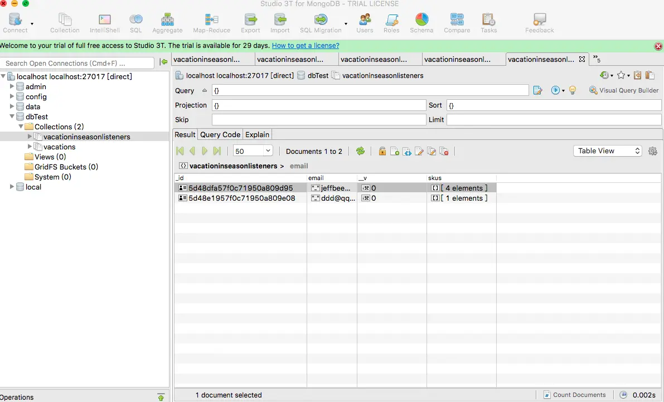Screen dimensions: 664x402
Task: Open the Aggregate editor
Action: [167, 23]
